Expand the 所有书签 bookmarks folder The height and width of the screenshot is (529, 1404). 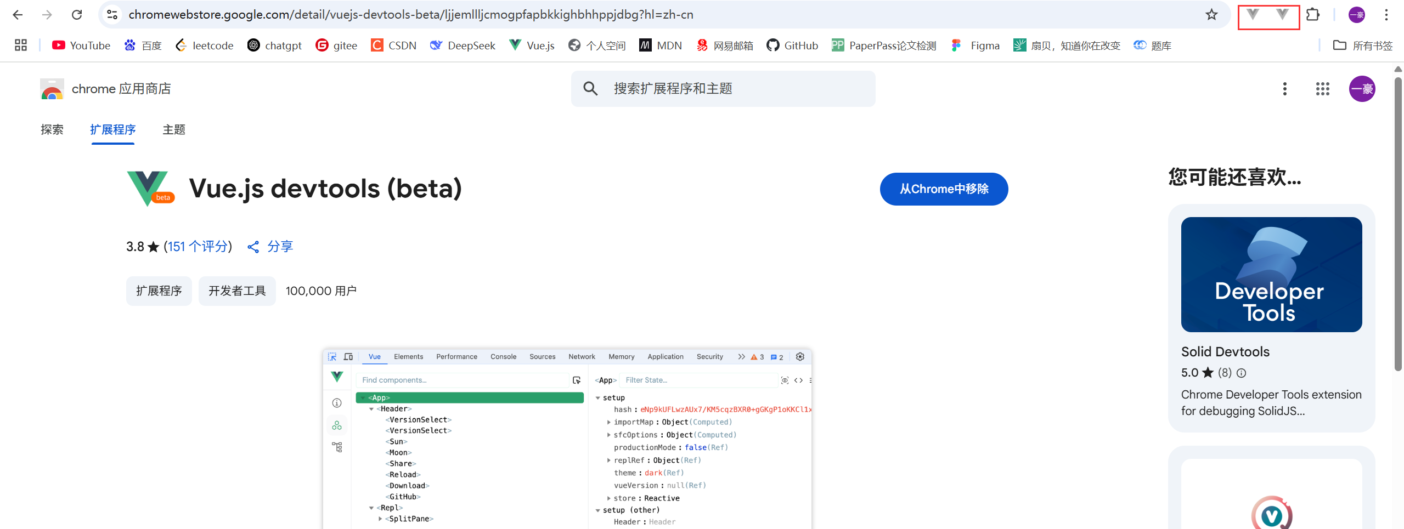click(1363, 45)
